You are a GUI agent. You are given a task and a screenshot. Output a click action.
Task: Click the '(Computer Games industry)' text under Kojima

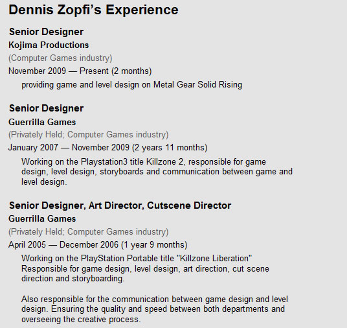pyautogui.click(x=60, y=58)
